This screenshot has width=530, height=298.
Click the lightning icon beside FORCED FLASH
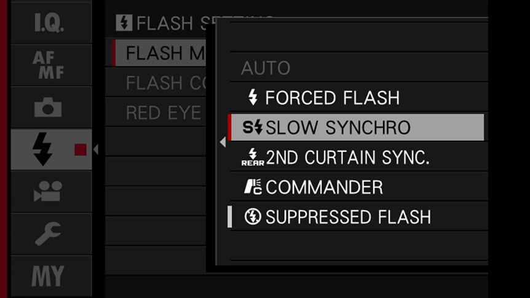(253, 97)
